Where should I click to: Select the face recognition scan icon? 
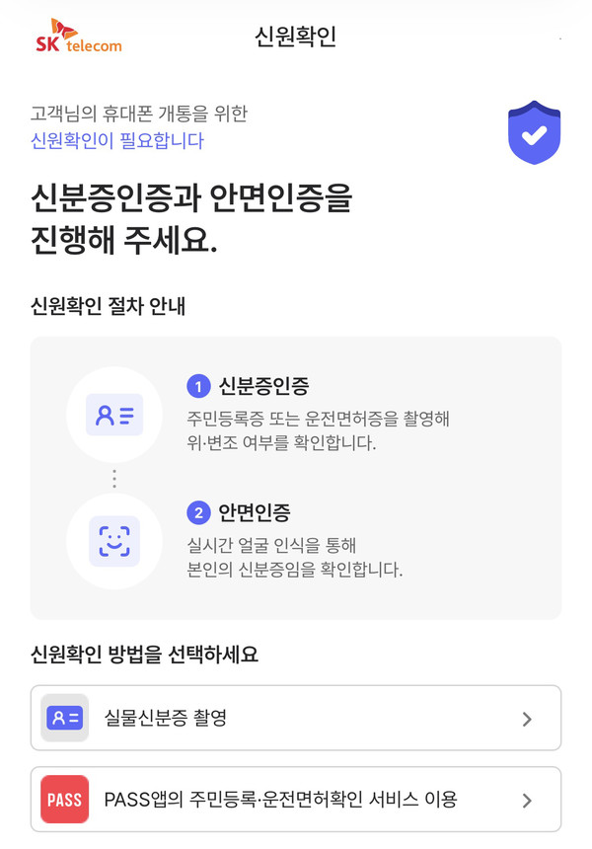point(114,541)
